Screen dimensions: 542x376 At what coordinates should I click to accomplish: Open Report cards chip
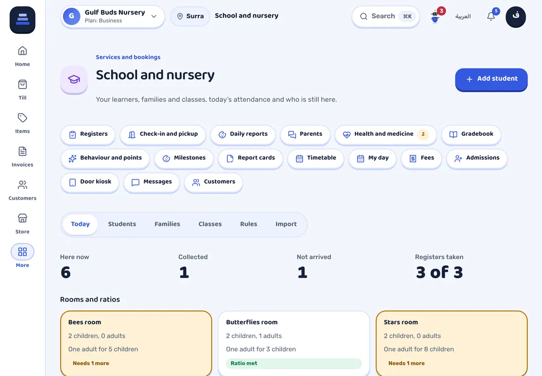click(251, 158)
